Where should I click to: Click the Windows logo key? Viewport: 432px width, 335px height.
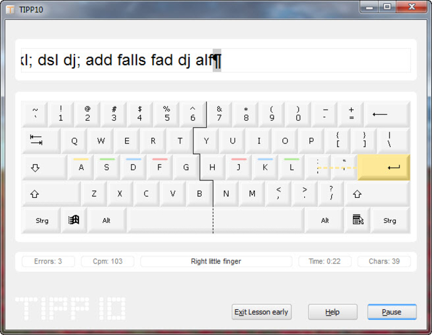74,220
